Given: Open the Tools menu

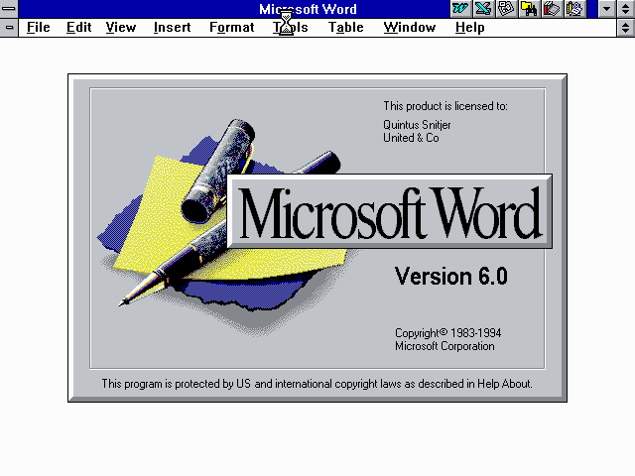Looking at the screenshot, I should [x=291, y=28].
